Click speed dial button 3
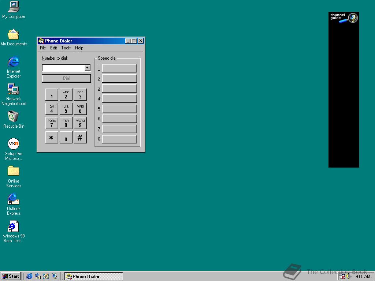 tap(119, 89)
